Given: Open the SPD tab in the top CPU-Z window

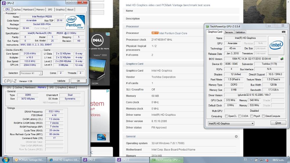Looking at the screenshot, I should [x=50, y=10].
